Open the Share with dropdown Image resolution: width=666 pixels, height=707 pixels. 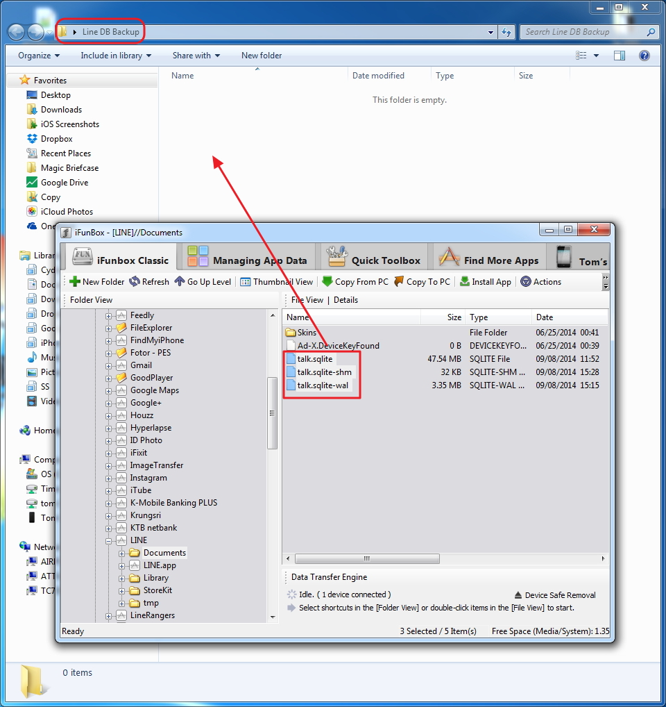196,56
